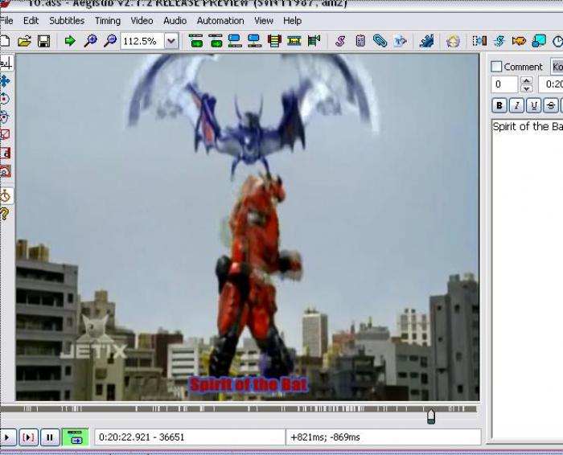Snap subtitles to scene filmstrip icon
Screen dimensions: 563x455
pyautogui.click(x=294, y=41)
